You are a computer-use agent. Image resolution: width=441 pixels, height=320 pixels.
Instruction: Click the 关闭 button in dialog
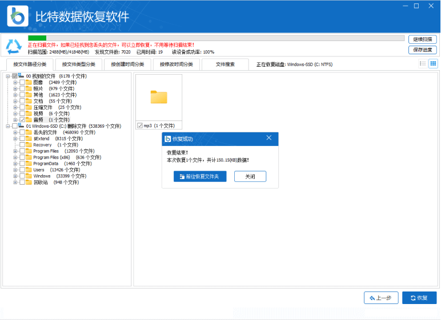click(x=250, y=176)
